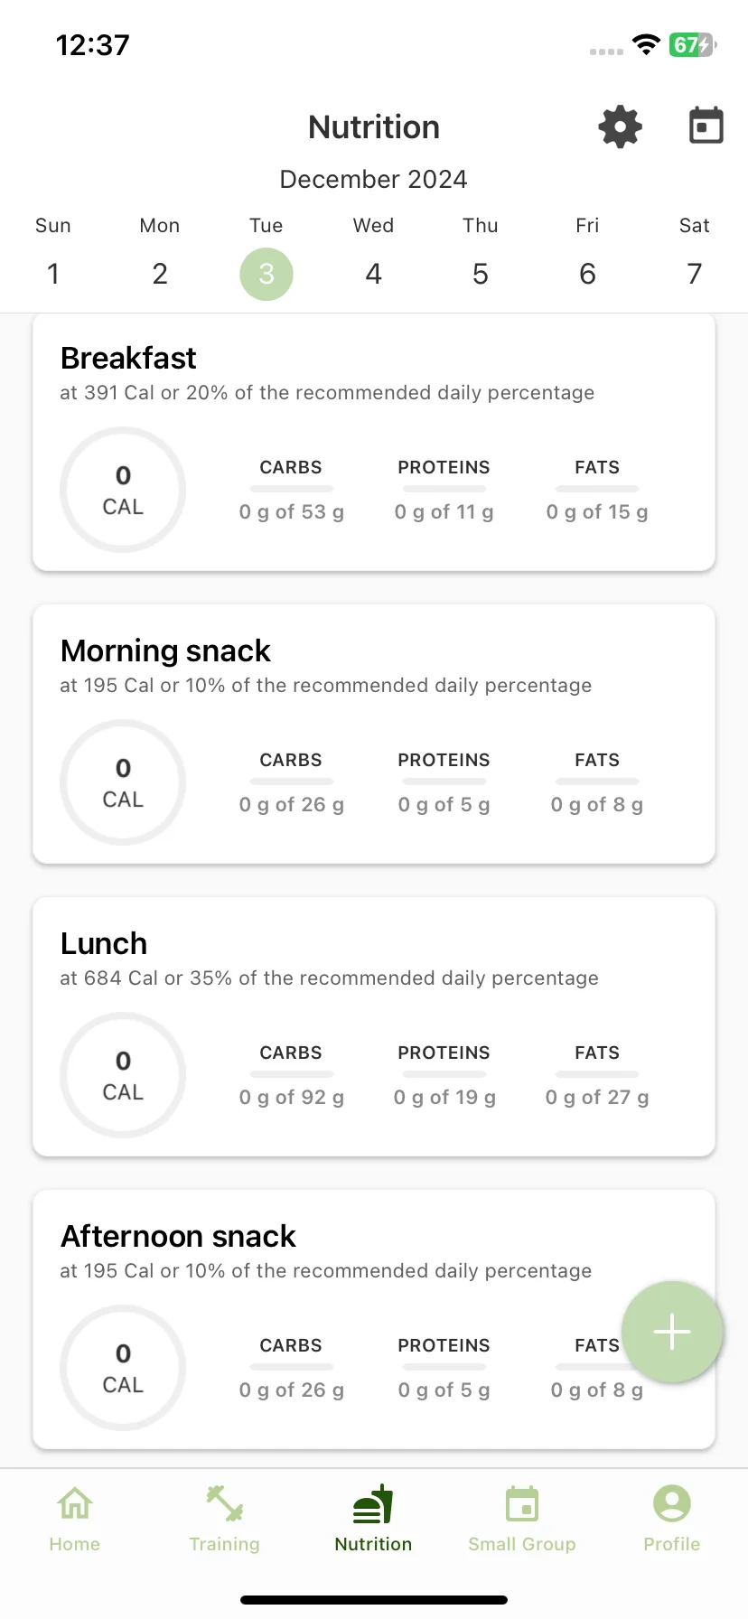This screenshot has height=1619, width=748.
Task: Open the calendar date picker icon
Action: pos(706,126)
